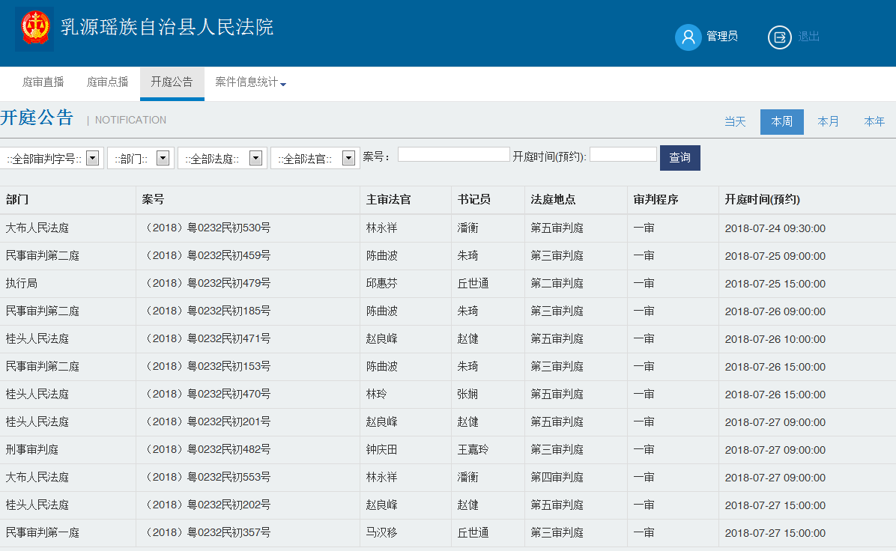
Task: Click the logout arrow icon
Action: 779,37
